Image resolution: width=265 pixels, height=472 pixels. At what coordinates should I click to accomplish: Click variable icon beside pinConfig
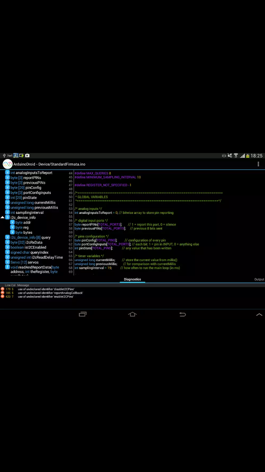(x=7, y=188)
